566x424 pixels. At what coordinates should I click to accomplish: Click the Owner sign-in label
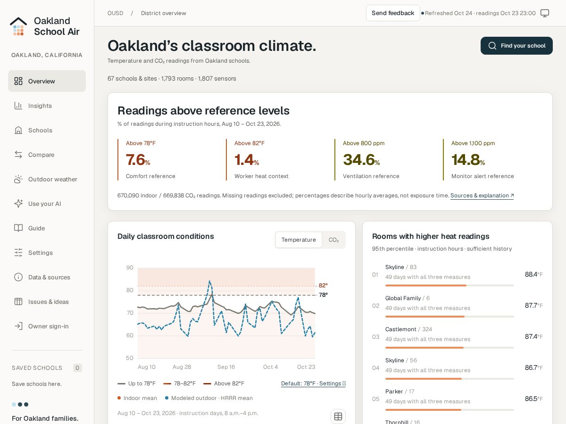pos(49,326)
